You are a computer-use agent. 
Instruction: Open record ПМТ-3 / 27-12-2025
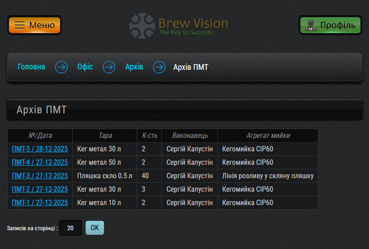pos(40,176)
